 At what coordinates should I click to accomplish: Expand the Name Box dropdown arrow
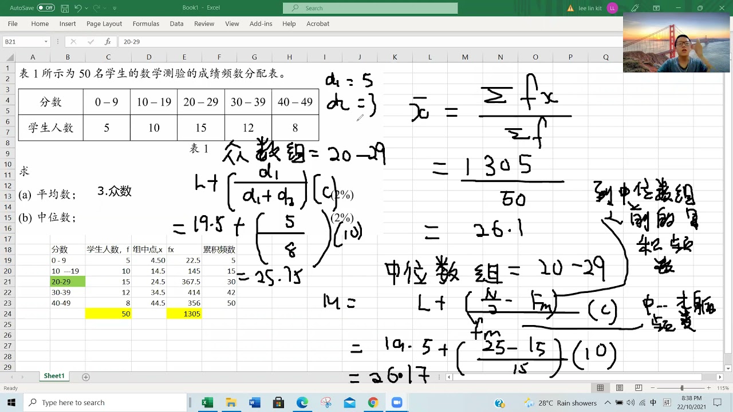click(x=45, y=42)
